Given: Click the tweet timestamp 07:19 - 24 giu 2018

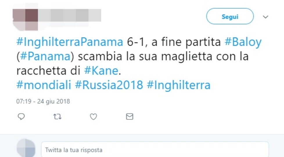Looking at the screenshot, I should pyautogui.click(x=43, y=101).
